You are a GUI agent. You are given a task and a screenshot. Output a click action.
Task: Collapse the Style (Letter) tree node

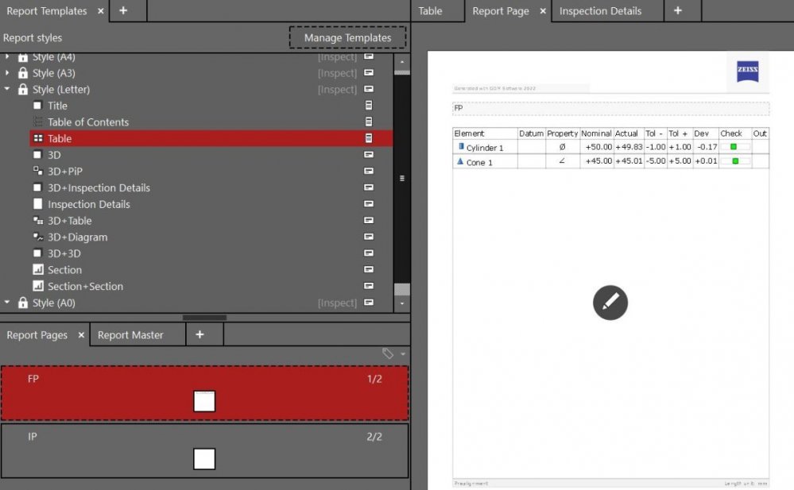point(7,90)
